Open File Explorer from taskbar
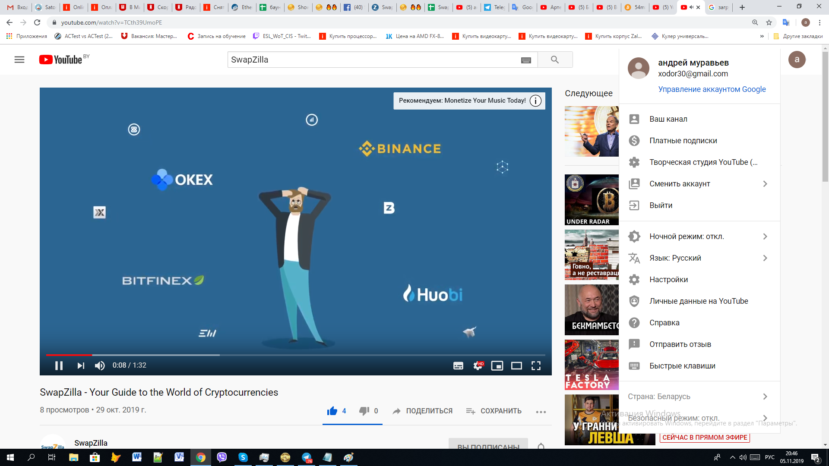 [x=73, y=457]
